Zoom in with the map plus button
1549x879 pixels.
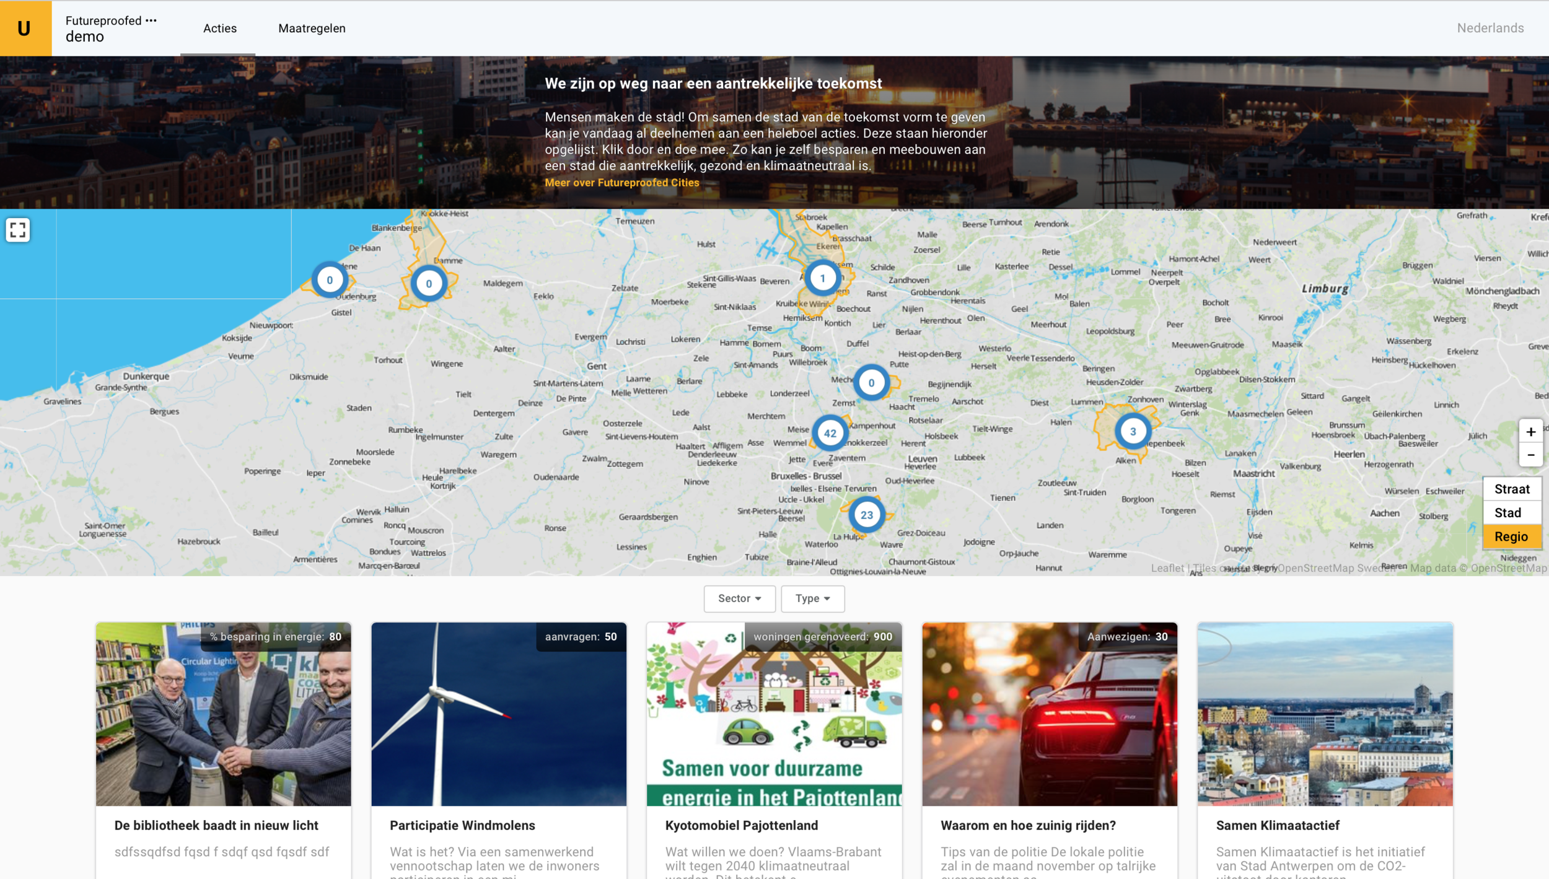[1530, 432]
